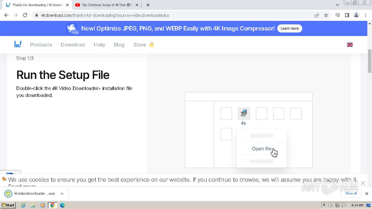Open media controls icon

coord(337,15)
